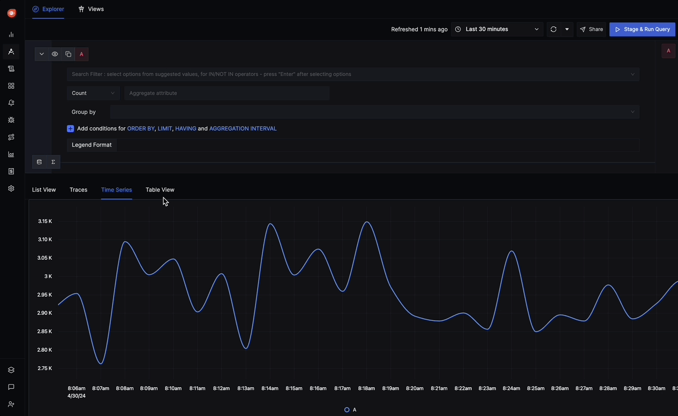This screenshot has width=678, height=416.
Task: Open Services from the bar chart sidebar icon
Action: (x=11, y=34)
